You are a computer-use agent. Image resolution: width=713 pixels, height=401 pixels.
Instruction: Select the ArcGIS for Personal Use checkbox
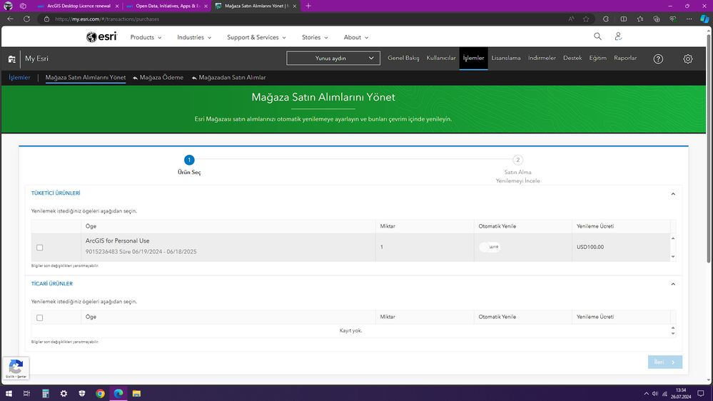coord(39,248)
